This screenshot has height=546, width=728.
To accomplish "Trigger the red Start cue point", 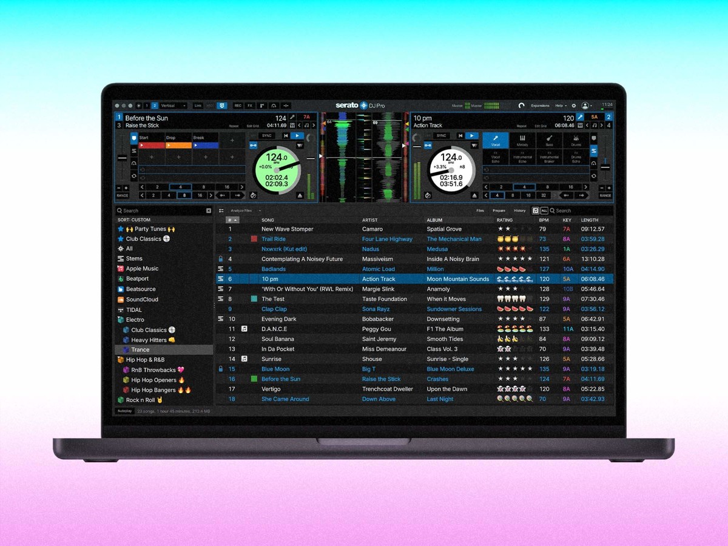I will (152, 146).
